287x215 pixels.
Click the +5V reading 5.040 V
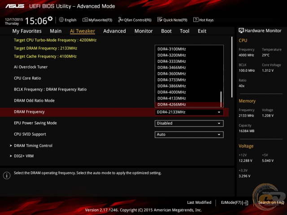[268, 160]
